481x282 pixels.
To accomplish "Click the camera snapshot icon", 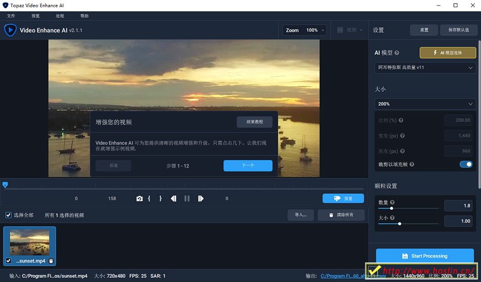I will coord(139,198).
